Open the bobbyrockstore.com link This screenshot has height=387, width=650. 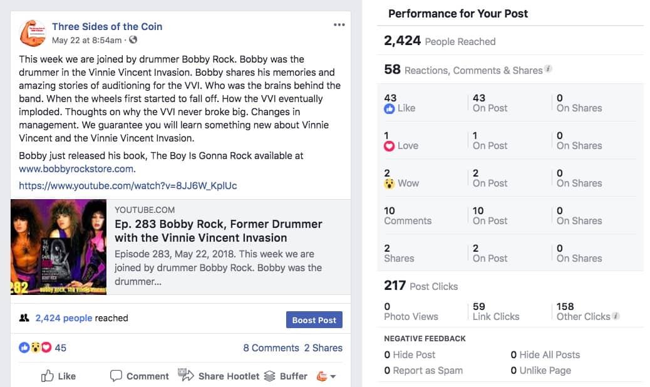pos(76,169)
